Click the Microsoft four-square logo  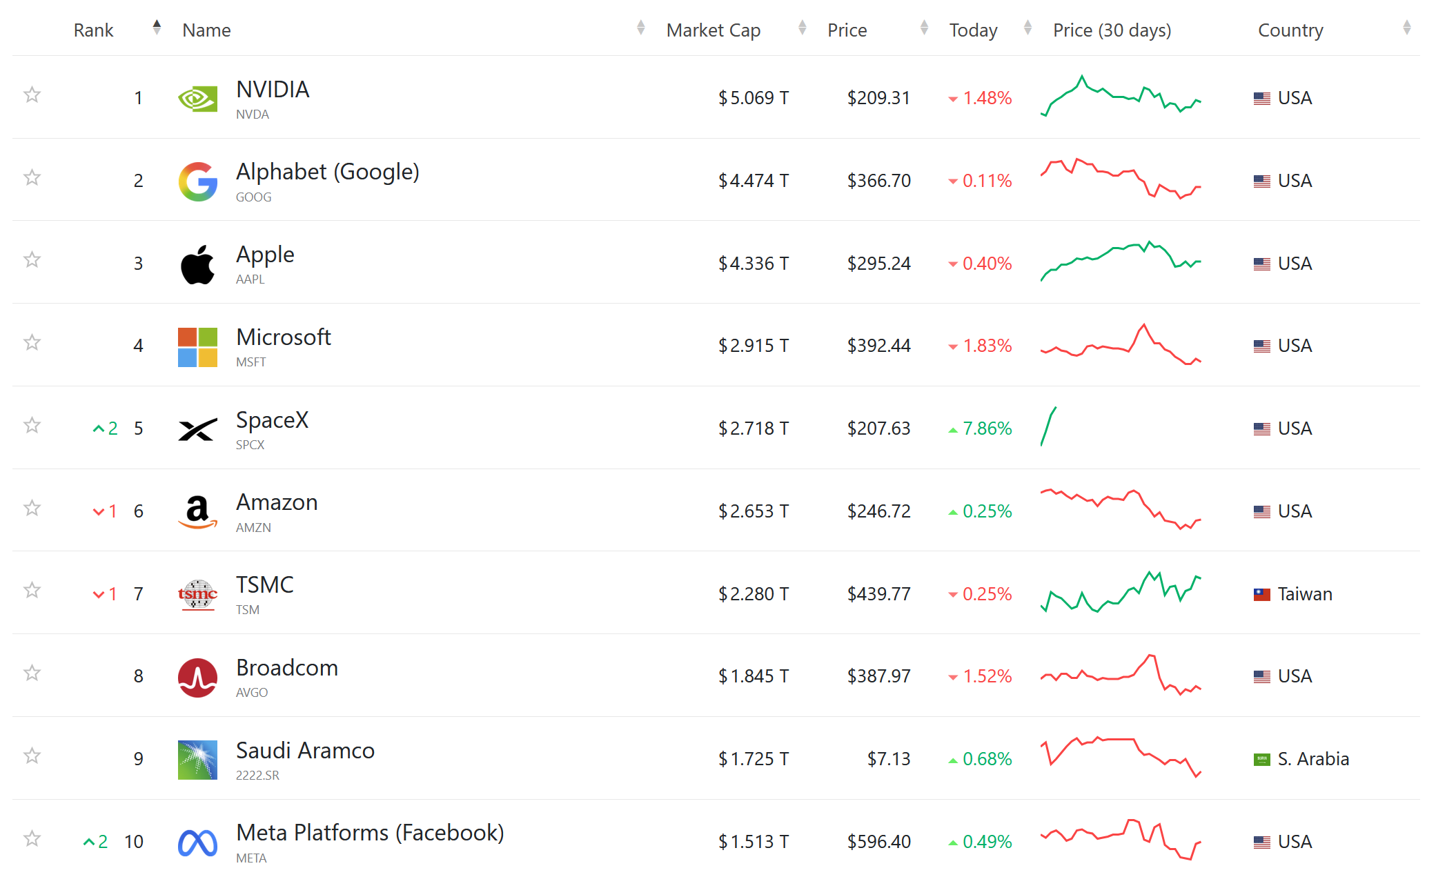(x=197, y=347)
